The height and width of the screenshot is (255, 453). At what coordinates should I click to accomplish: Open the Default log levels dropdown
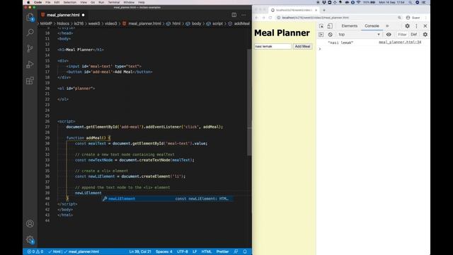tap(414, 35)
